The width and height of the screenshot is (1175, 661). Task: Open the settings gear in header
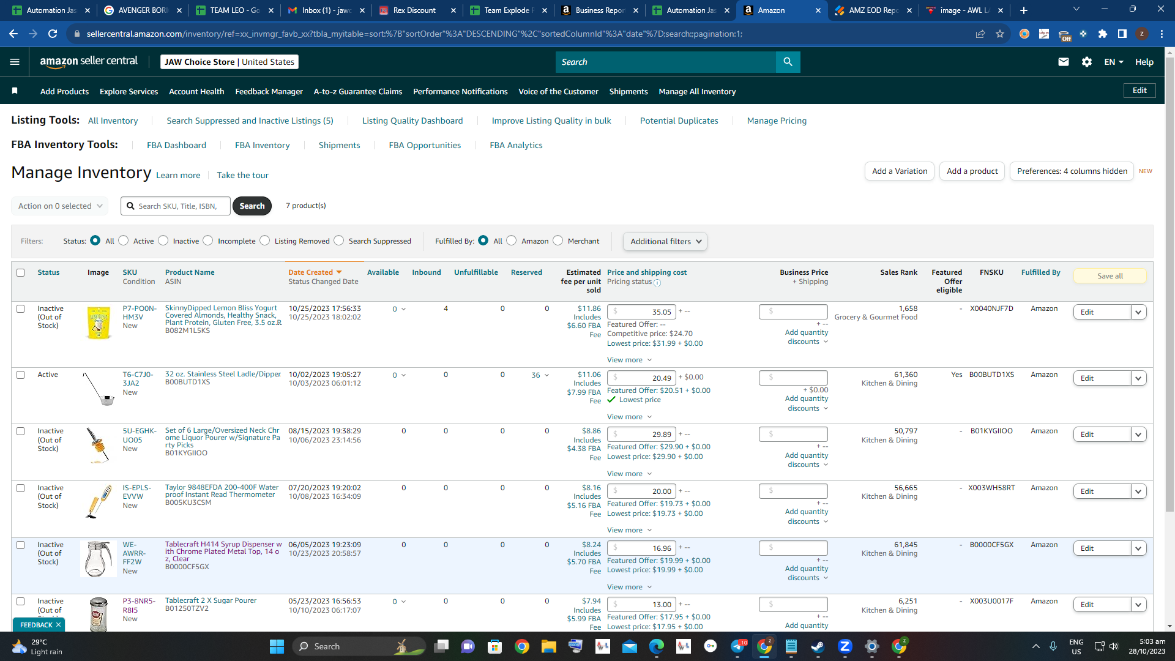pos(1087,62)
